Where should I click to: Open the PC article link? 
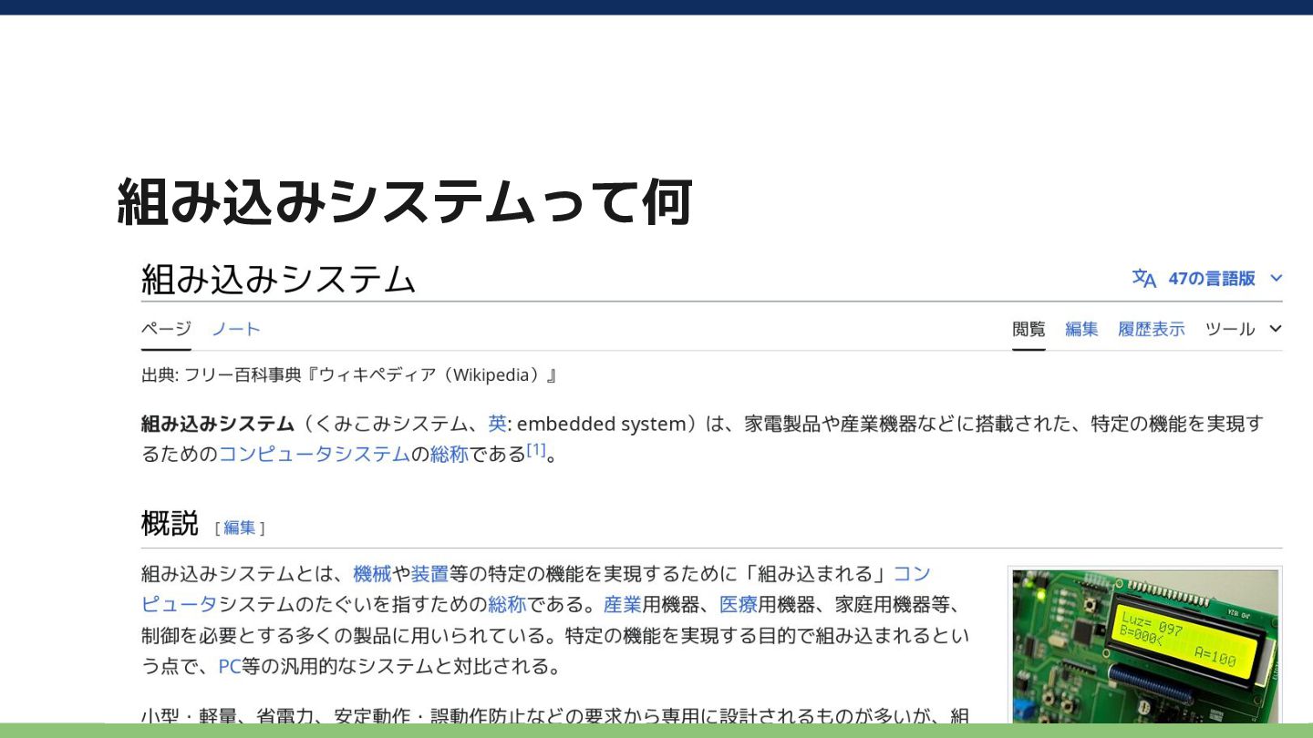point(230,667)
